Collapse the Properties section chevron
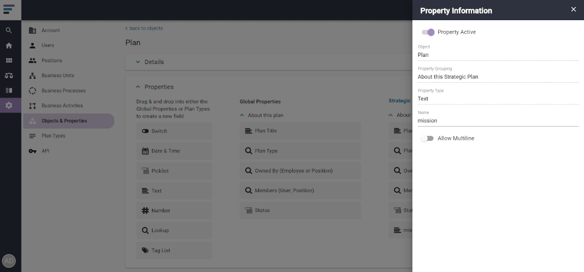 point(138,87)
